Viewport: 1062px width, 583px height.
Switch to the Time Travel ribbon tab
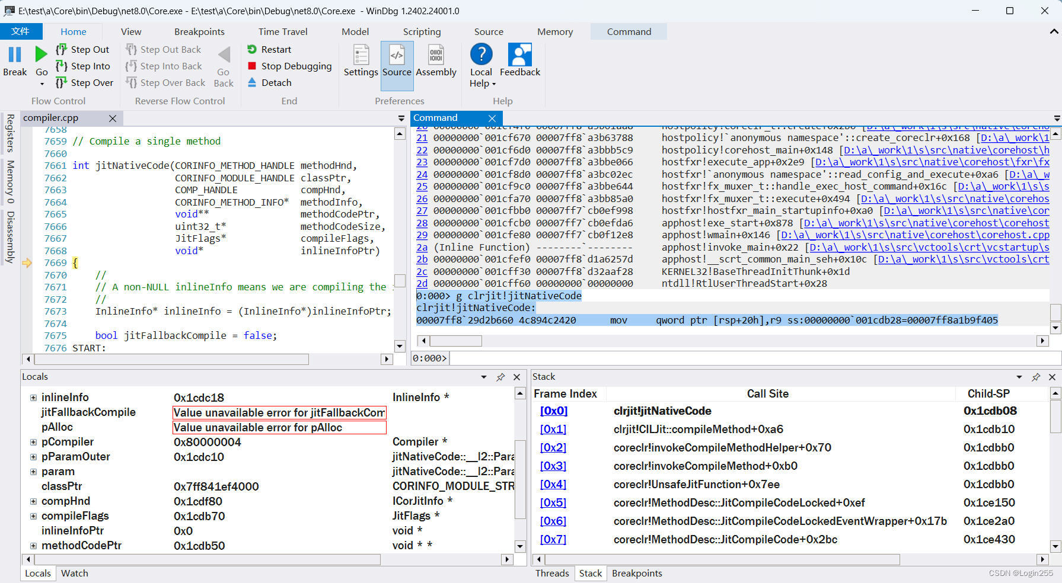pos(283,31)
